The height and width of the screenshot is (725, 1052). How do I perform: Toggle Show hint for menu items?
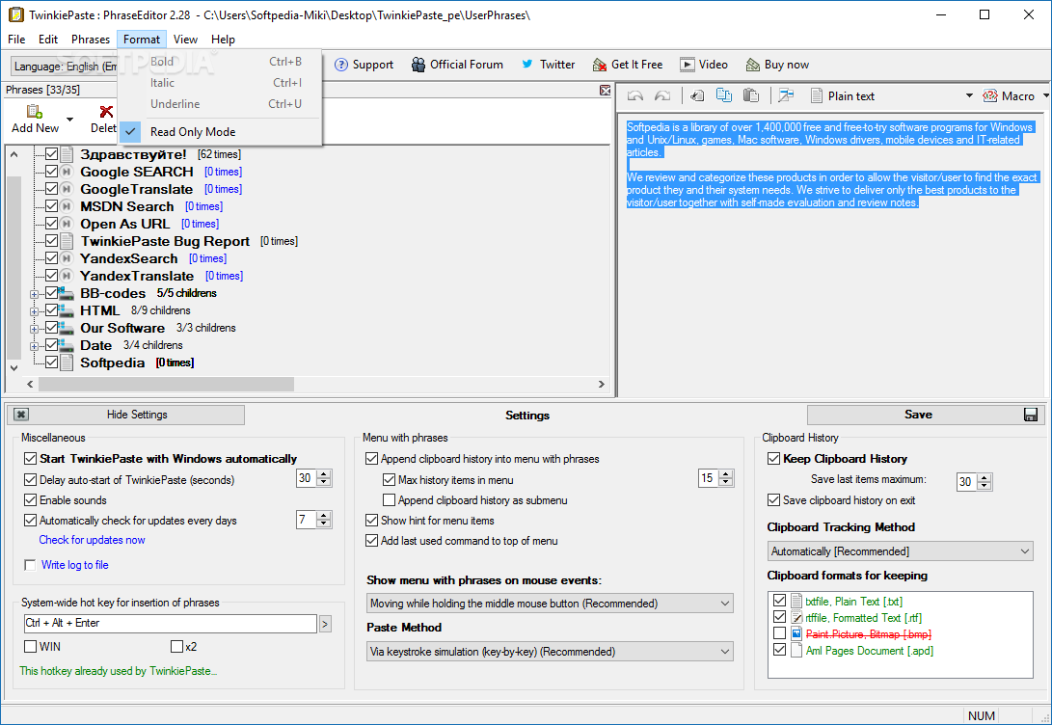point(371,521)
